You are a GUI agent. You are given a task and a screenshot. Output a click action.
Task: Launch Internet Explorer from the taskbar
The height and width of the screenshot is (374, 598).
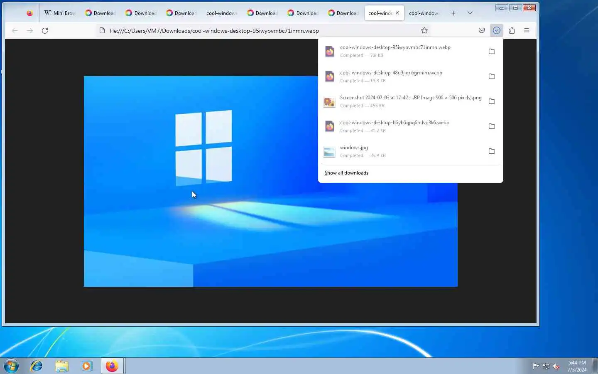point(37,366)
